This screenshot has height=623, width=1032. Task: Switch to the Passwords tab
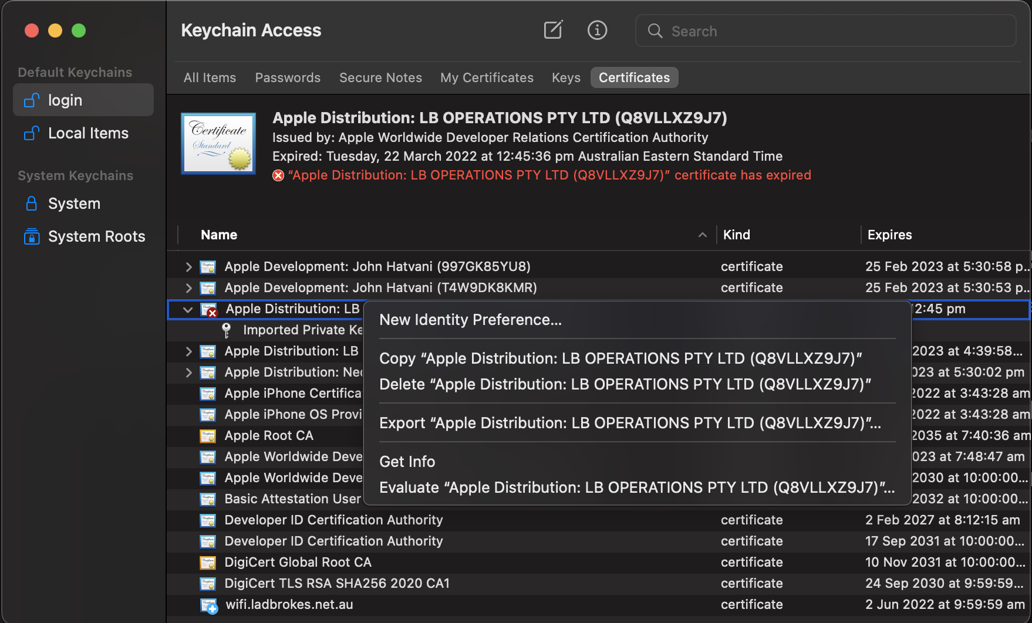[x=288, y=77]
